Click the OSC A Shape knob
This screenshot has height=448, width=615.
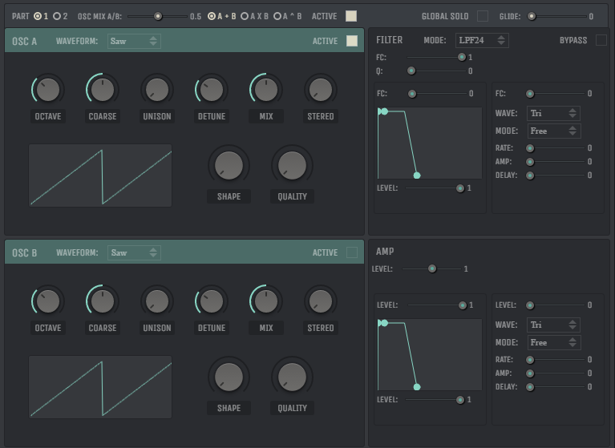[x=229, y=165]
